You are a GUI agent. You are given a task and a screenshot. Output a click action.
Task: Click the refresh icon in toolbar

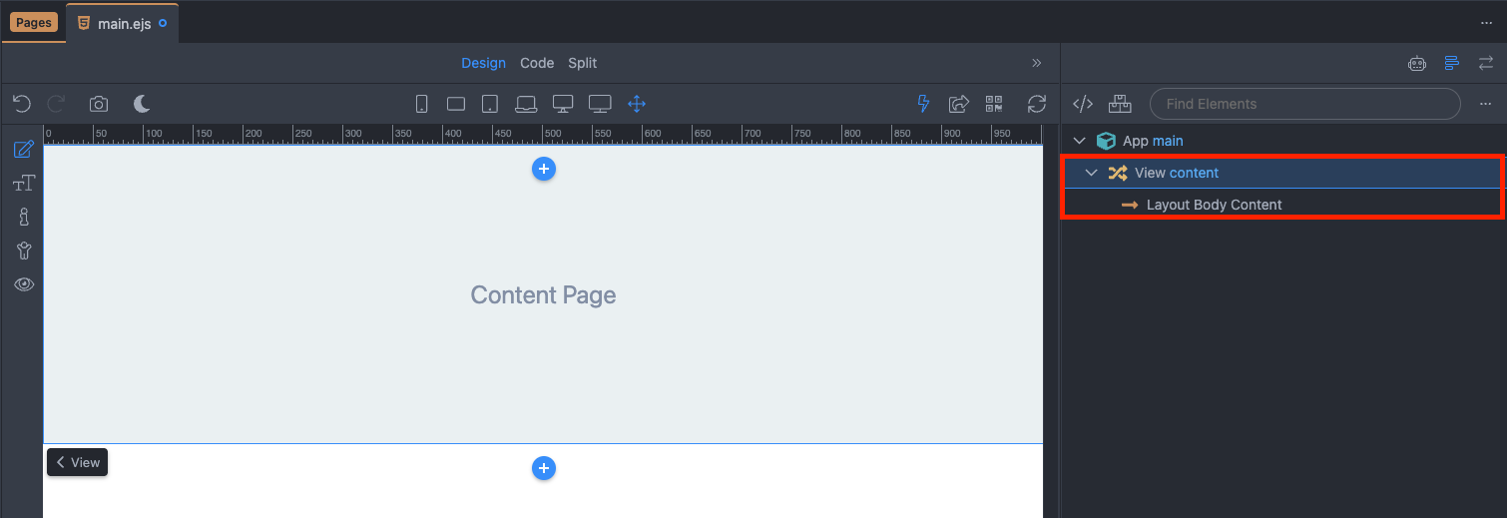pyautogui.click(x=1037, y=104)
